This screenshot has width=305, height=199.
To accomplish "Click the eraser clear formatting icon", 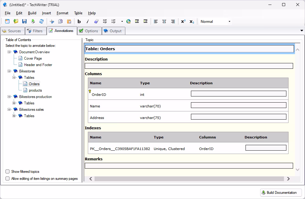I will (x=96, y=21).
